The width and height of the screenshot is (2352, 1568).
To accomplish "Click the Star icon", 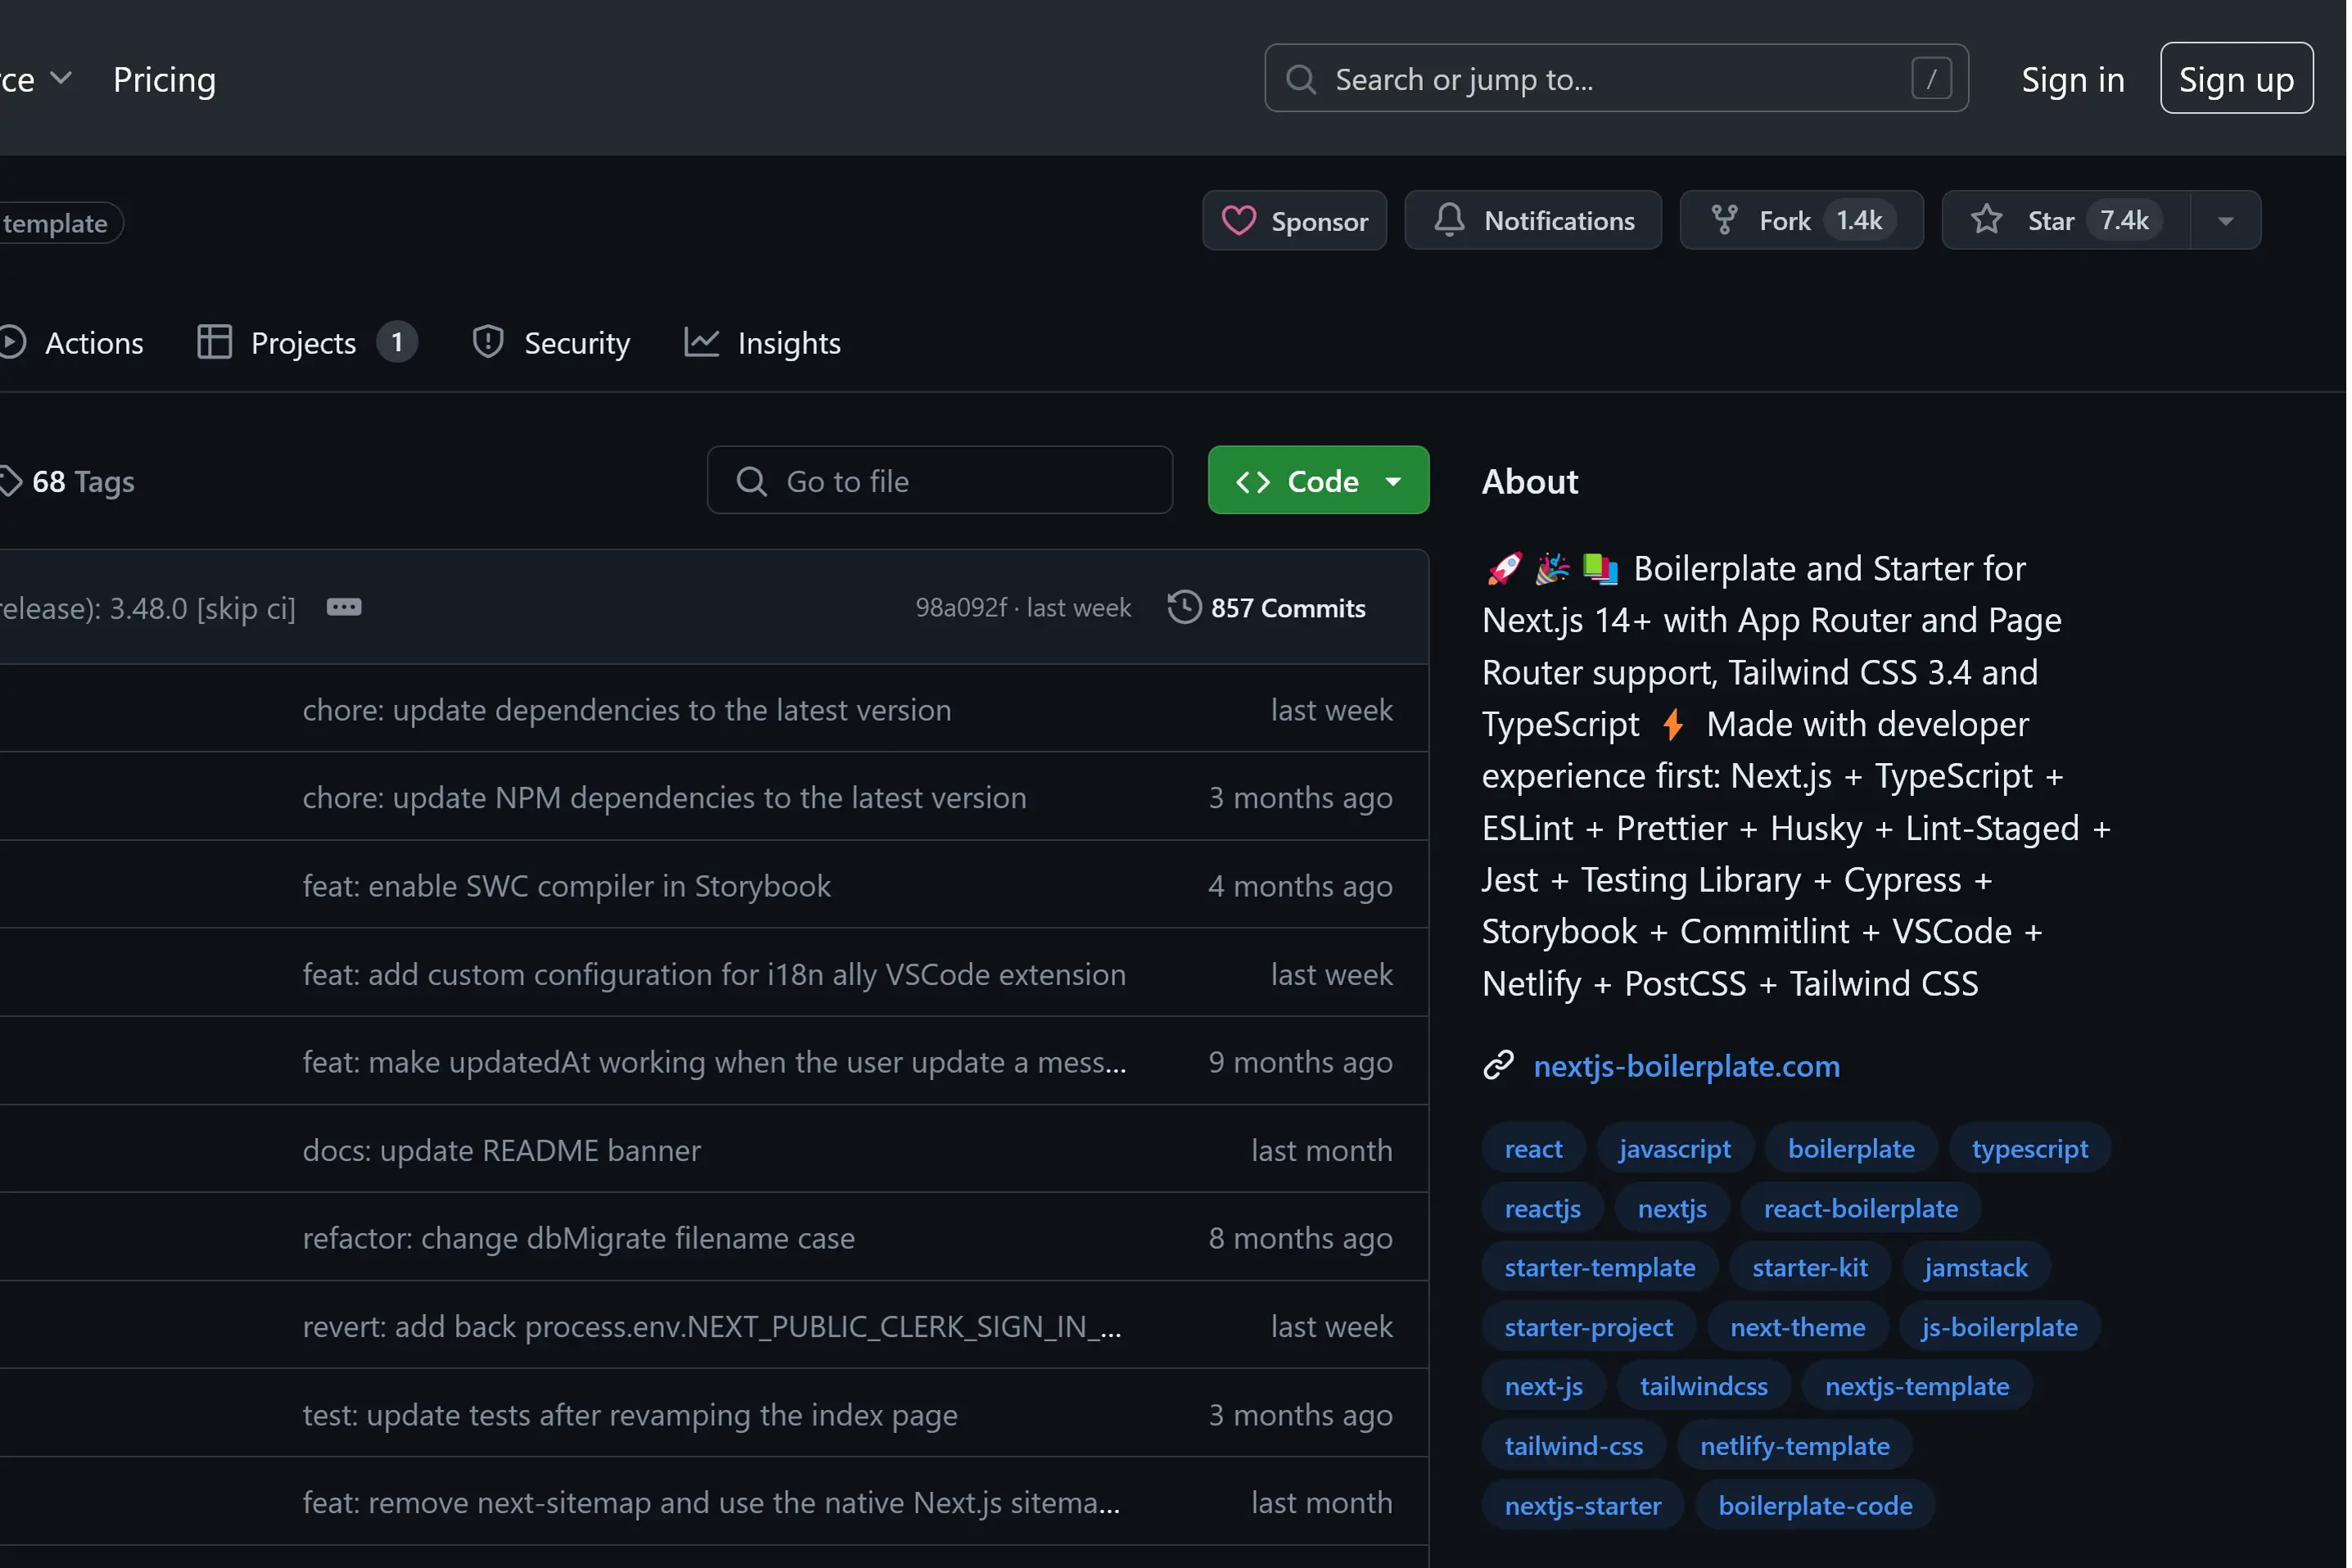I will (x=1985, y=220).
